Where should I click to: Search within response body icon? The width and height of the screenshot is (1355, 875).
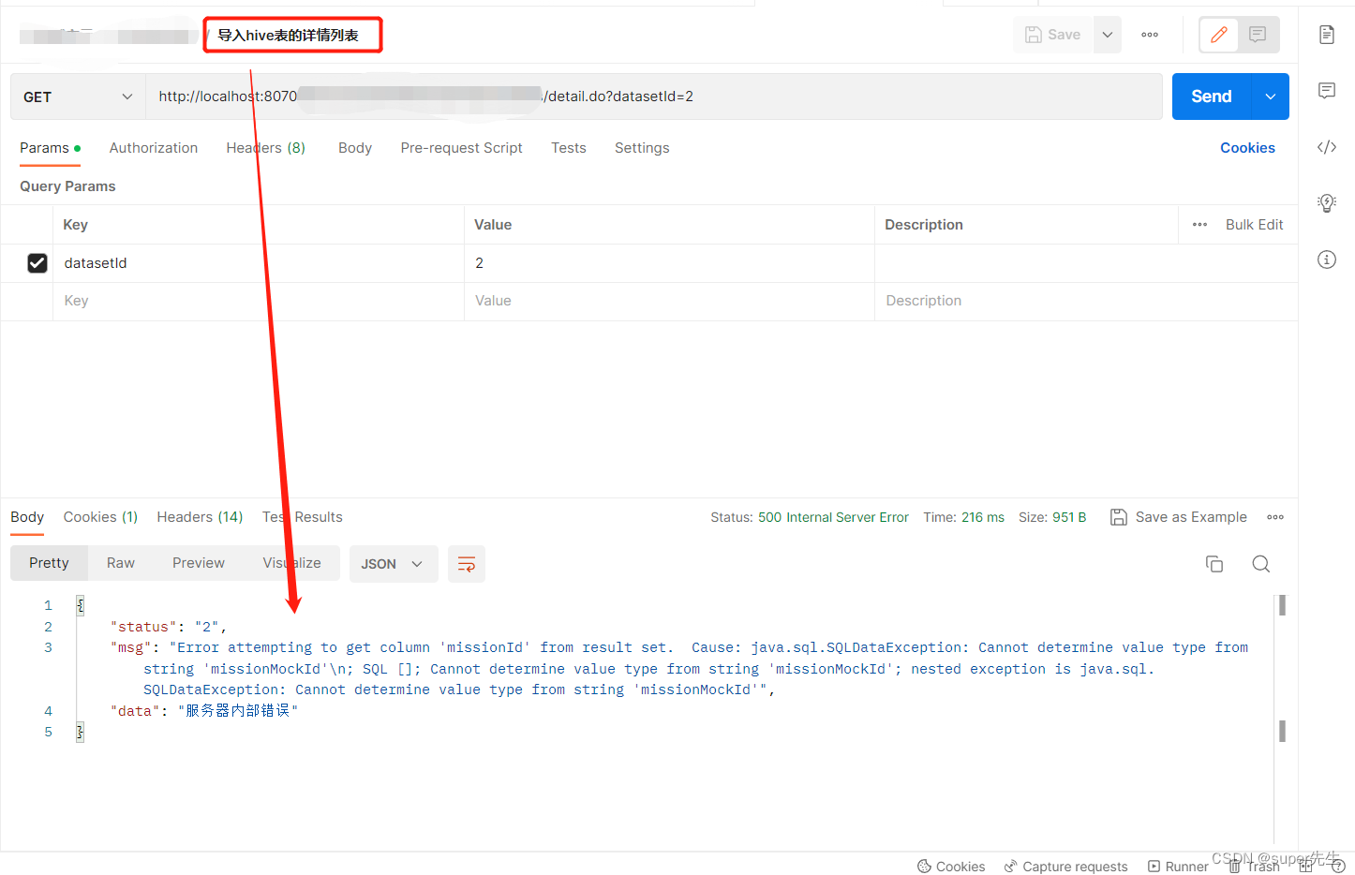[1261, 564]
